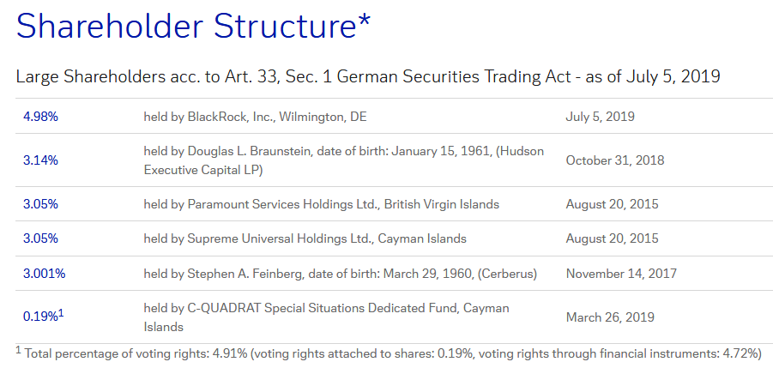This screenshot has height=368, width=773.
Task: Click the 0.19% C-QUADRAT percentage
Action: [40, 317]
